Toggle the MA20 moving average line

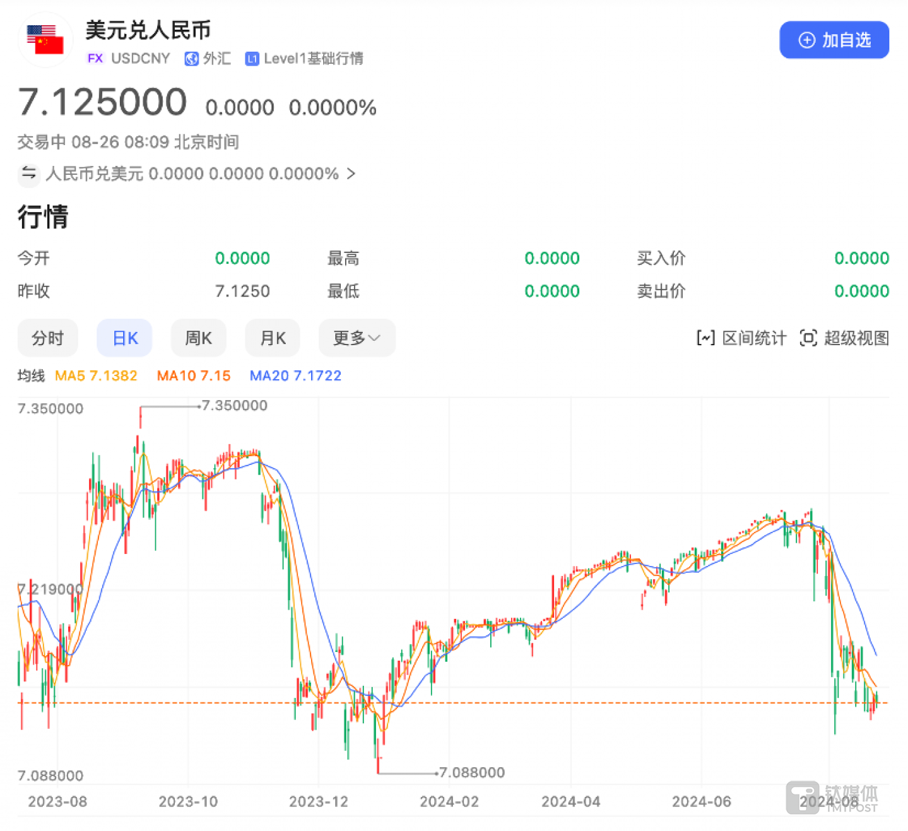point(295,375)
